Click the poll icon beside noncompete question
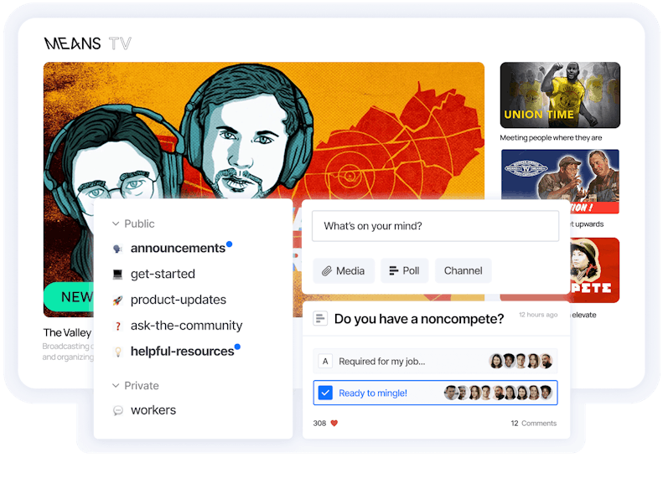Screen dimensions: 663x483 [x=320, y=318]
